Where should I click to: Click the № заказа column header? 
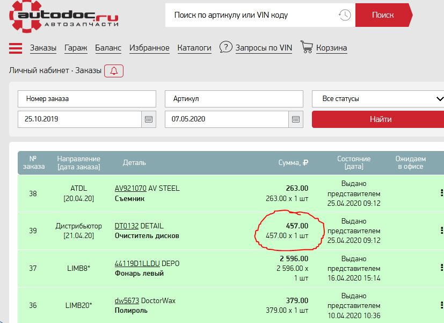pyautogui.click(x=33, y=163)
